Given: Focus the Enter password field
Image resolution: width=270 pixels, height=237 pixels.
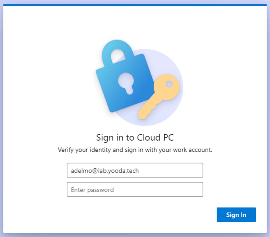Looking at the screenshot, I should click(x=135, y=189).
